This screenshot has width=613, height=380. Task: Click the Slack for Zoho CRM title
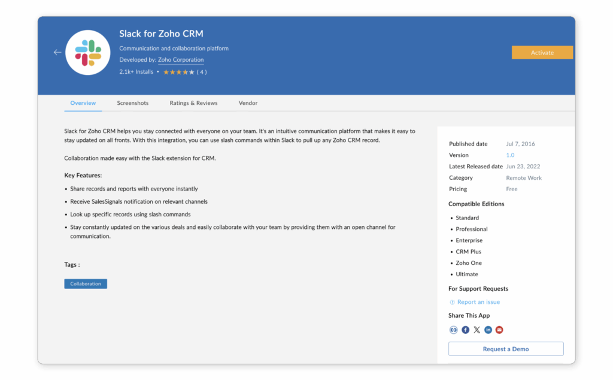pos(161,34)
